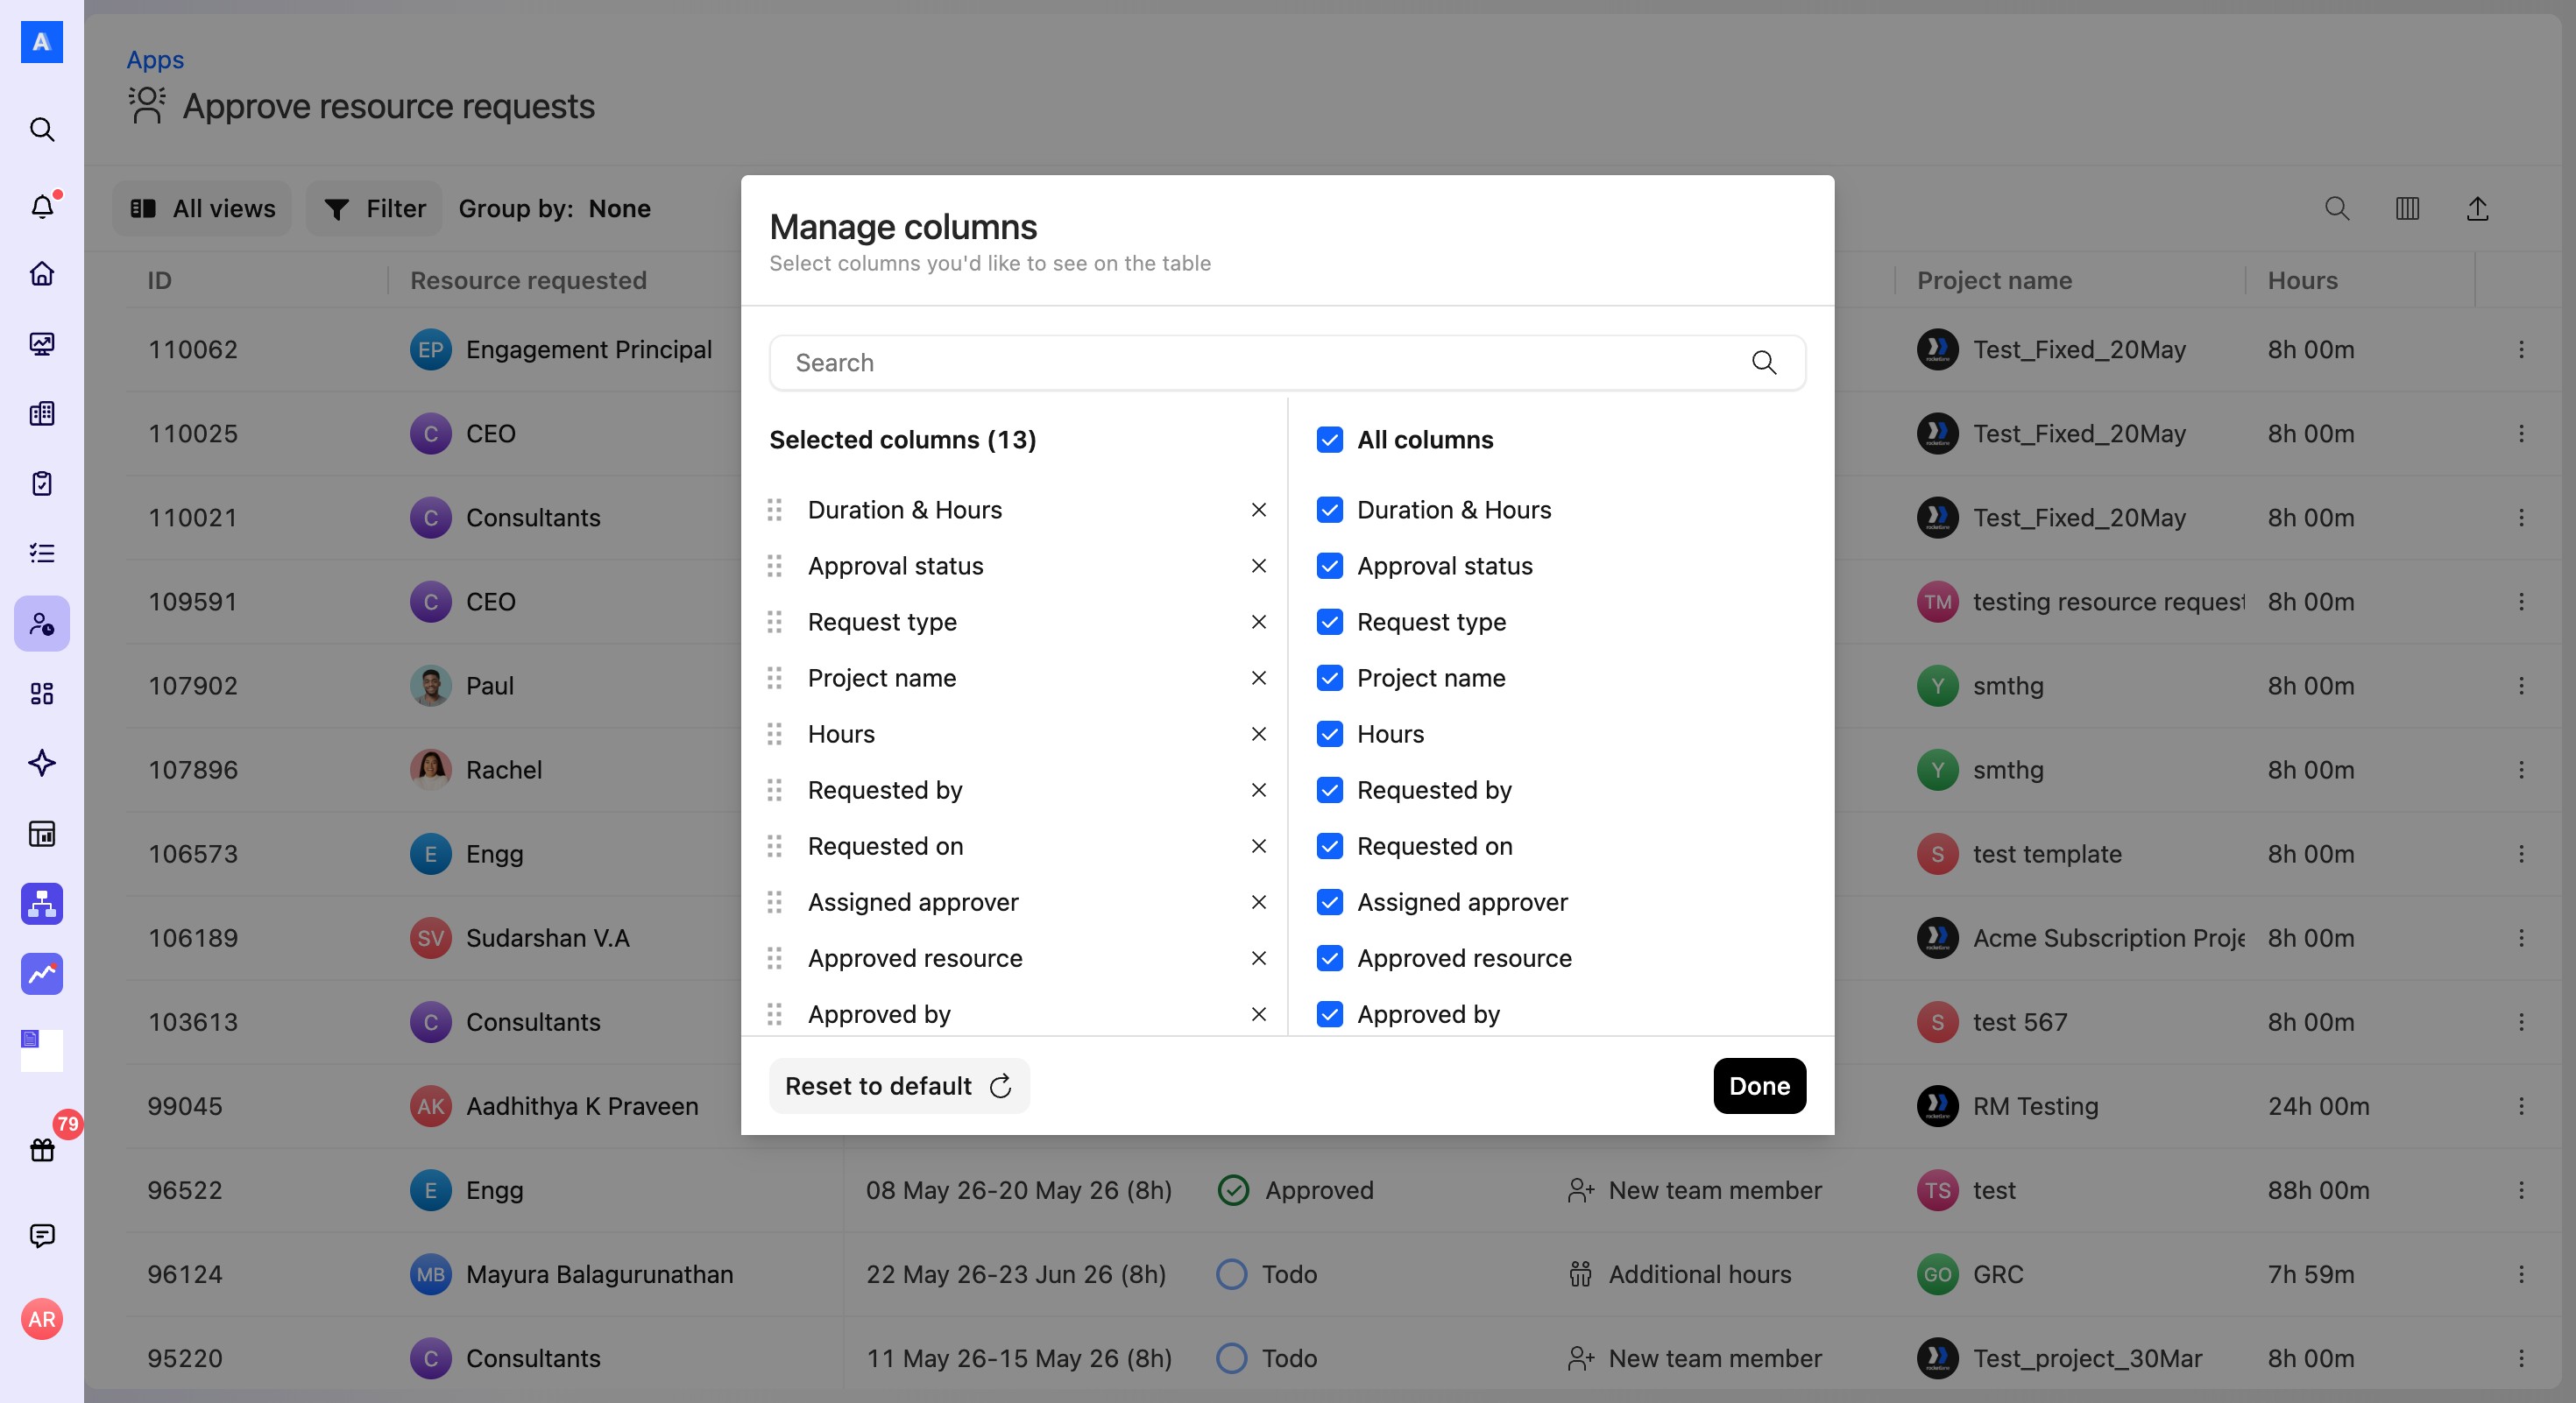Image resolution: width=2576 pixels, height=1403 pixels.
Task: Remove Approval status from selected columns
Action: coord(1259,566)
